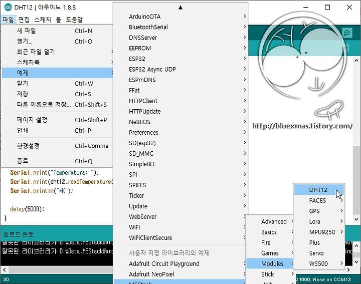
Task: Select 다른 이름으로 저장...
Action: click(57, 104)
